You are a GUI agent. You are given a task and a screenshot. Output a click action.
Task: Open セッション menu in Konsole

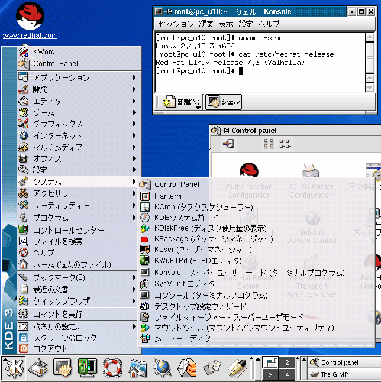pyautogui.click(x=176, y=24)
